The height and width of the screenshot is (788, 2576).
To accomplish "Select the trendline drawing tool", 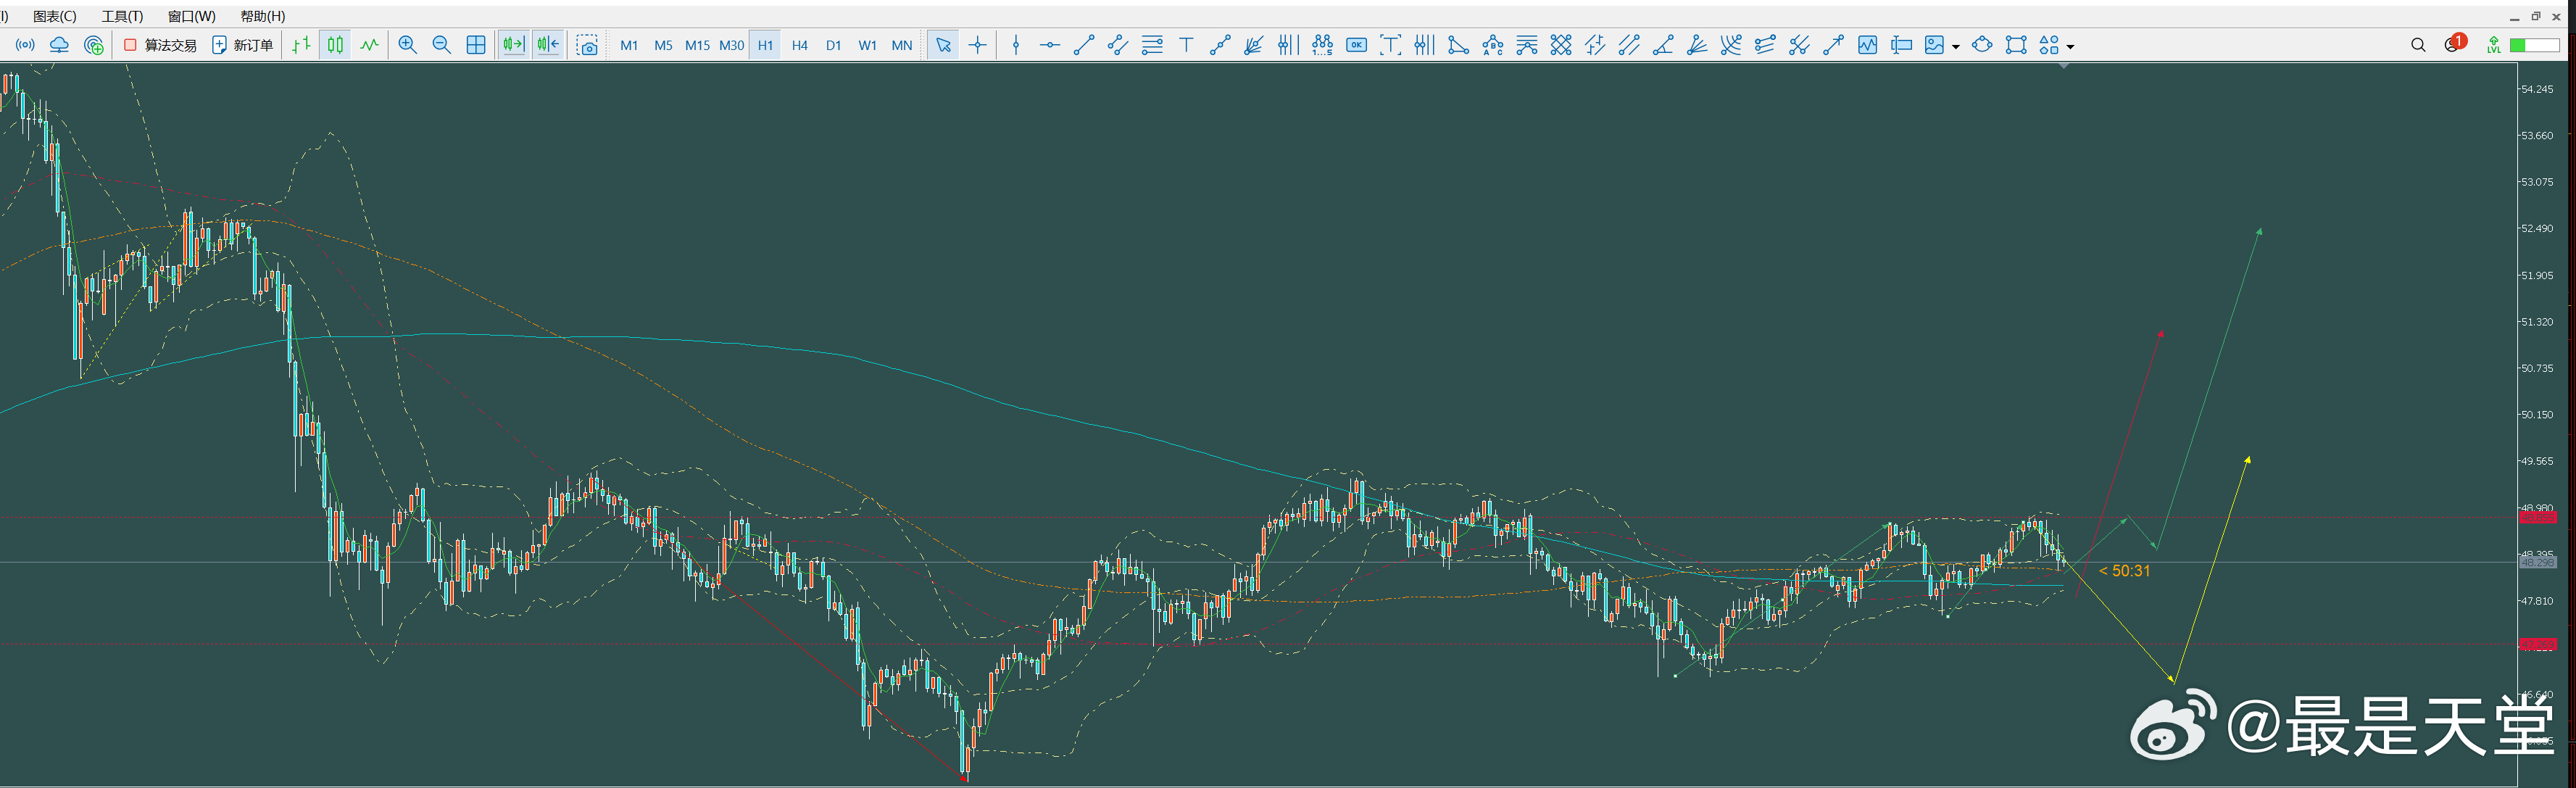I will (x=1083, y=45).
